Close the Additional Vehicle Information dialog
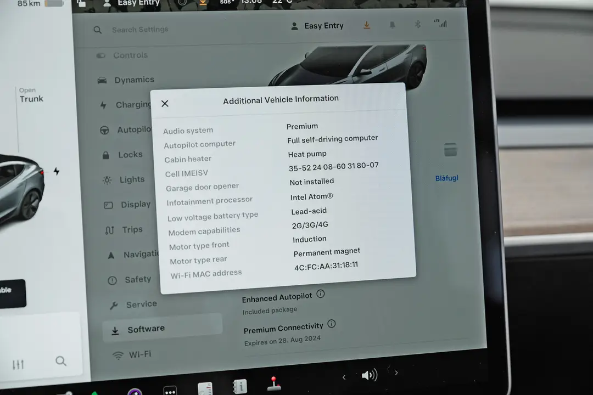This screenshot has height=395, width=593. (x=165, y=104)
